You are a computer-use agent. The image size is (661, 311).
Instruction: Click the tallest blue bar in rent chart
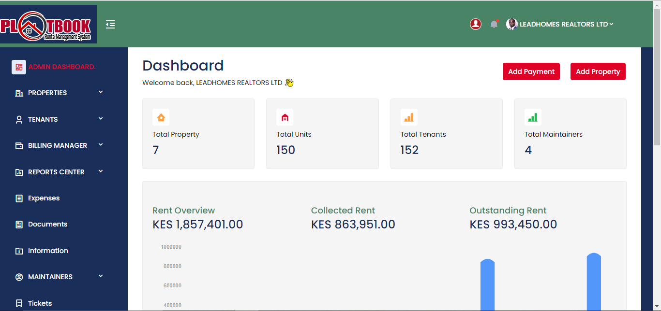[x=594, y=283]
